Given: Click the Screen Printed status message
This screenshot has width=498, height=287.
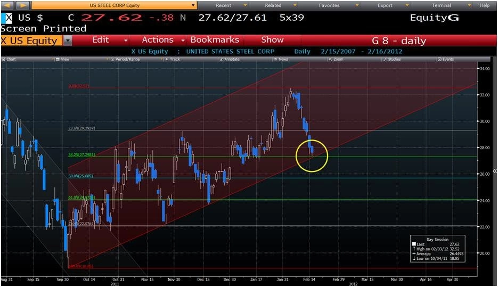Looking at the screenshot, I should click(43, 29).
